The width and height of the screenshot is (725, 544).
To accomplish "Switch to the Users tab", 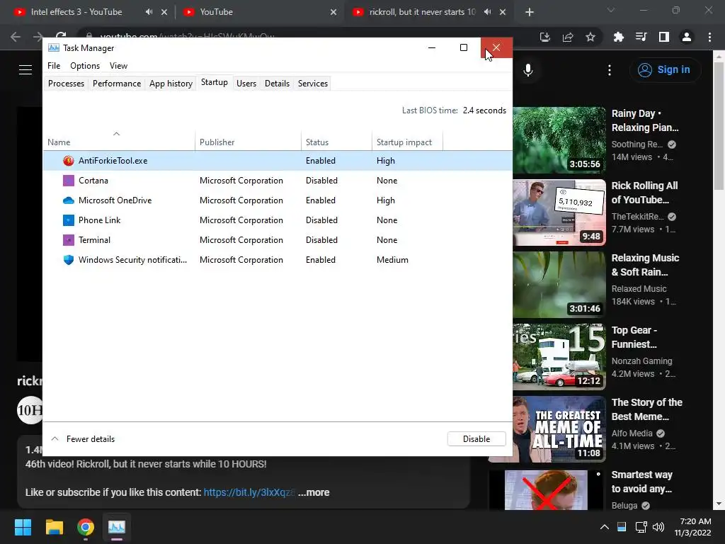I will pos(246,84).
